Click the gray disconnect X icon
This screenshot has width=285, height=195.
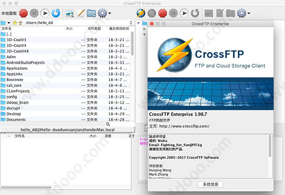pyautogui.click(x=152, y=13)
